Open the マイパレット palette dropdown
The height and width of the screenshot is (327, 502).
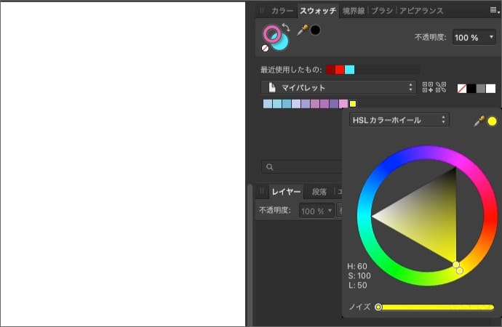pos(338,87)
